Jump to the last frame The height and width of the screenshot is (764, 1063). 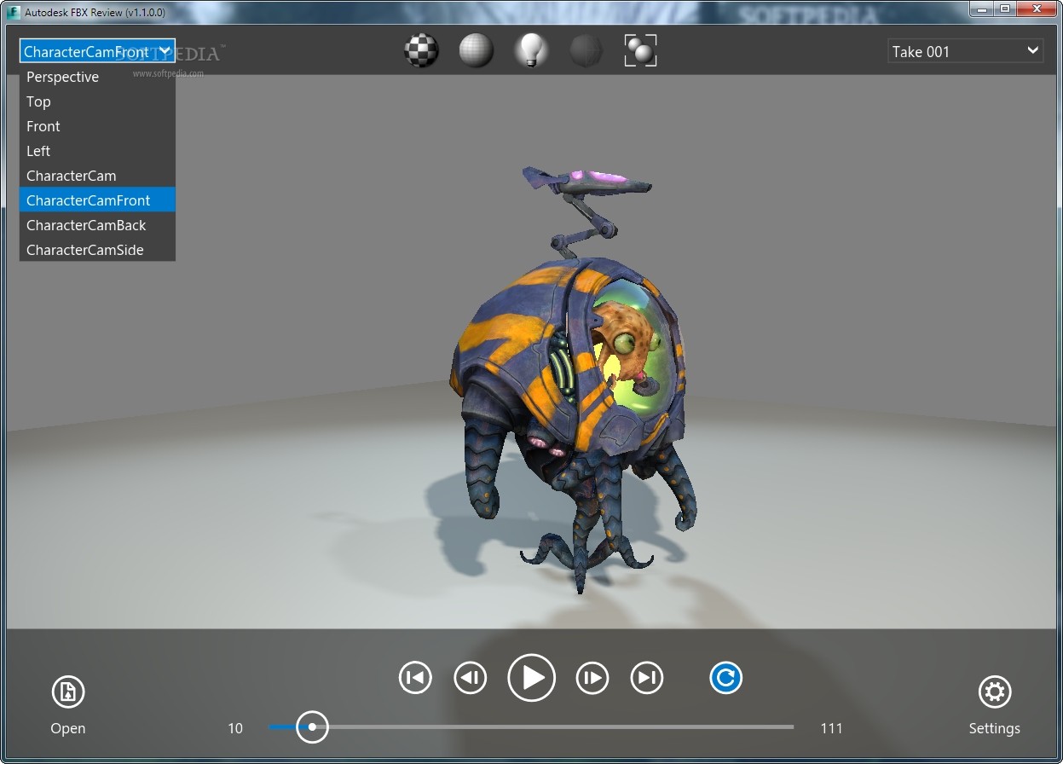coord(646,678)
